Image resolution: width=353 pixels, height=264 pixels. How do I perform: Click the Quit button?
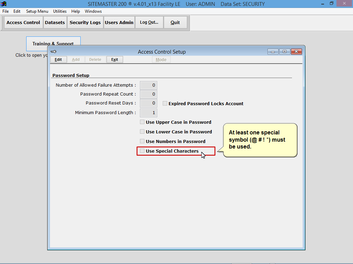pos(175,22)
